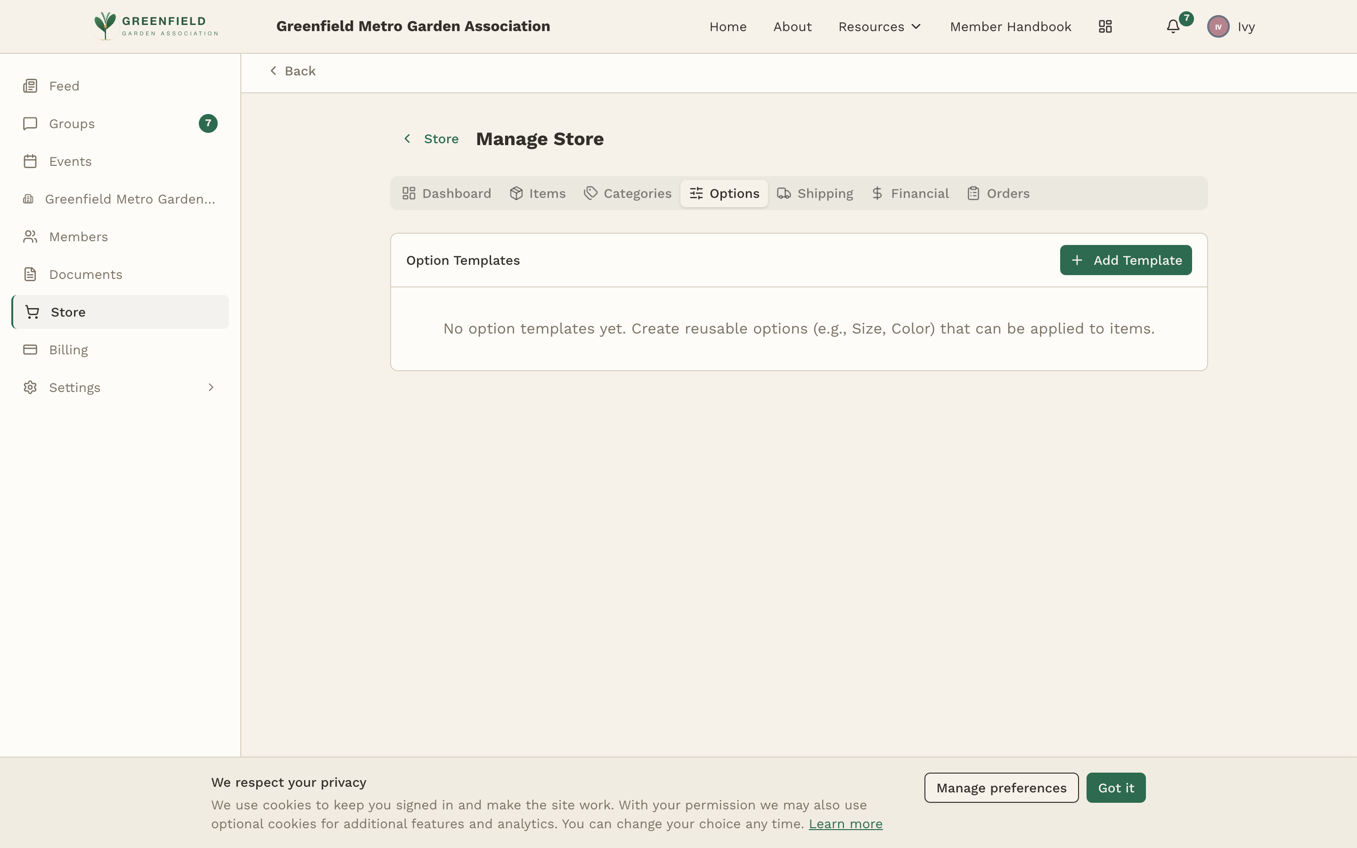Click the plus icon on Add Template
Image resolution: width=1357 pixels, height=848 pixels.
coord(1077,260)
